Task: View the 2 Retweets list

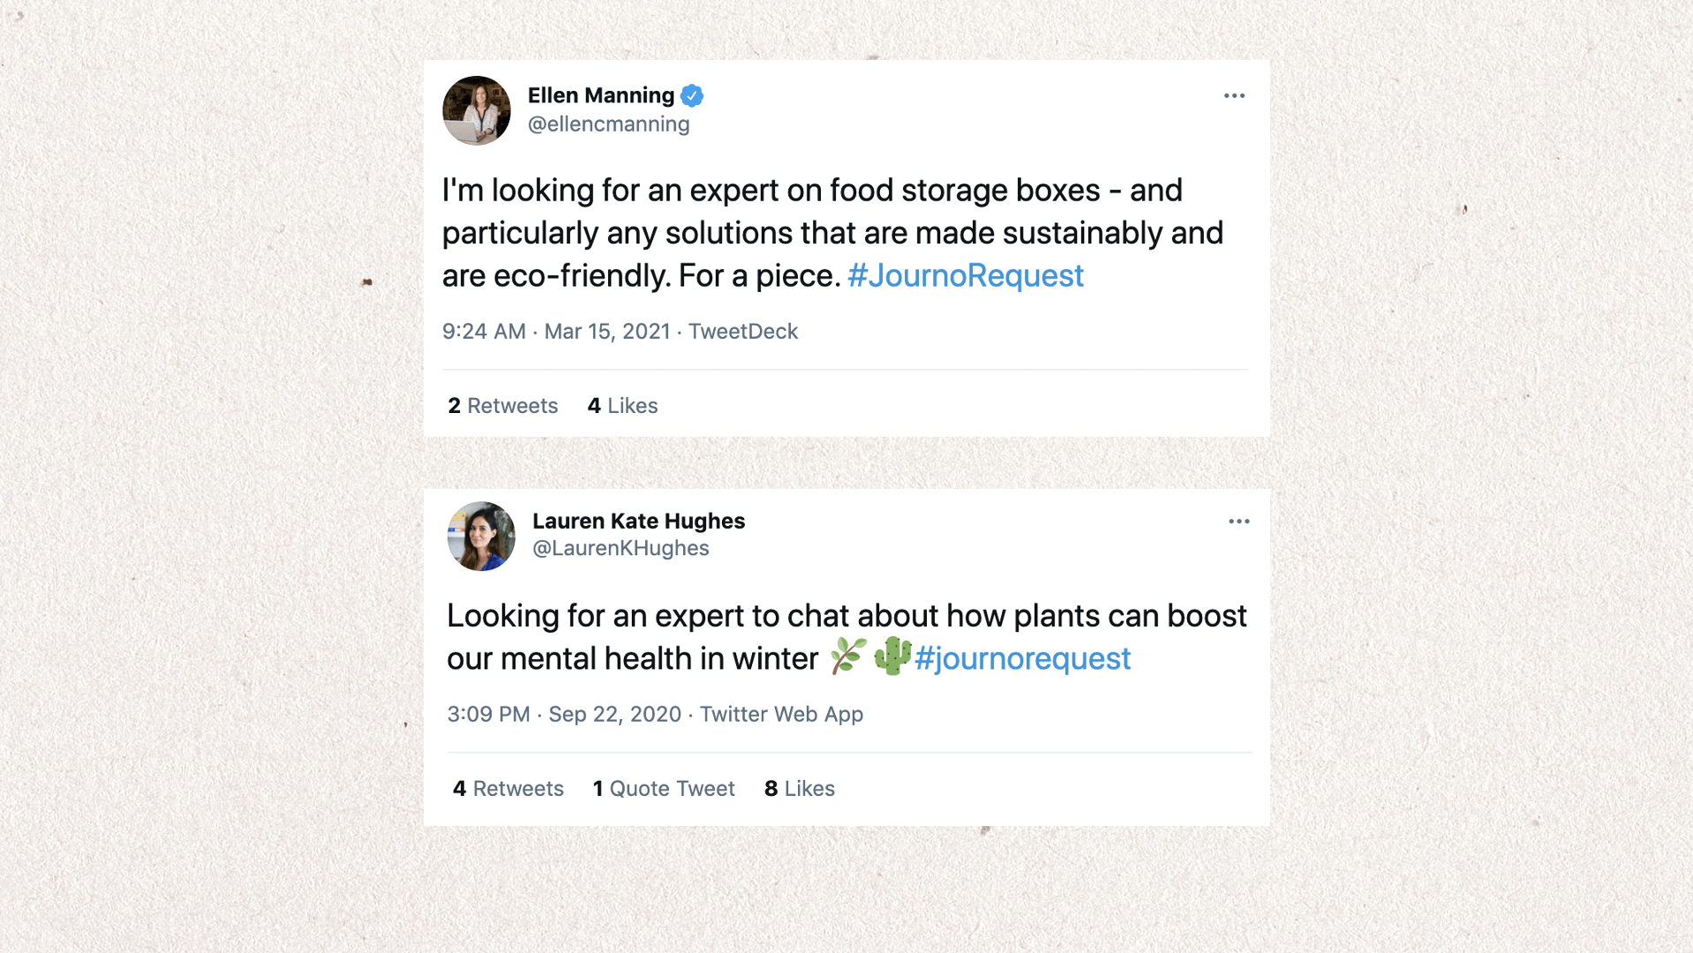Action: point(503,406)
